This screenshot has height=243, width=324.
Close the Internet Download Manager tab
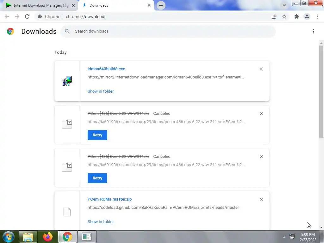[73, 5]
